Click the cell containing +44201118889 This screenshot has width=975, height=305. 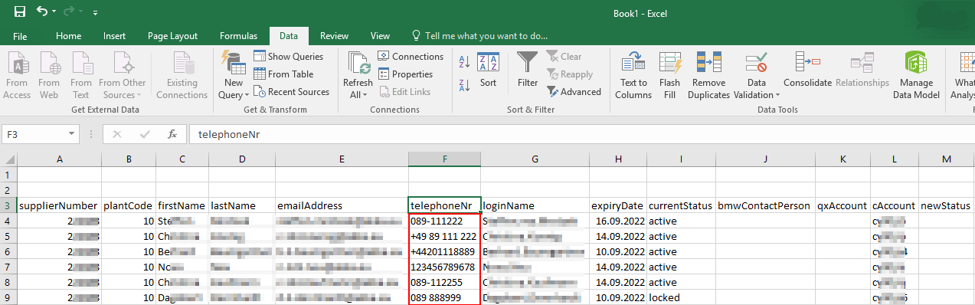click(444, 251)
